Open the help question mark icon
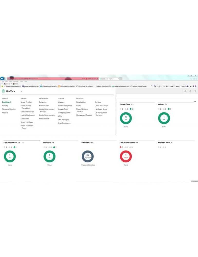Image resolution: width=198 pixels, height=257 pixels. pos(195,91)
